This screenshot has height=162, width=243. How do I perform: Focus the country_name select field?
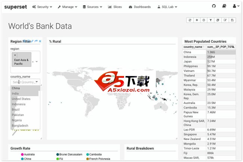tap(25, 82)
